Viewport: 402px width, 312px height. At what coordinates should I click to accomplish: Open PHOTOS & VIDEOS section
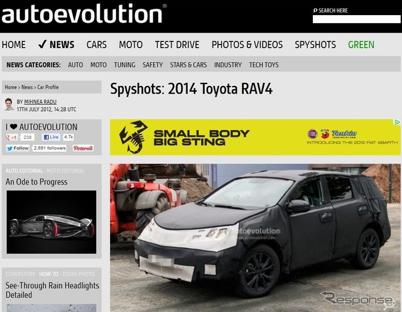(x=247, y=45)
